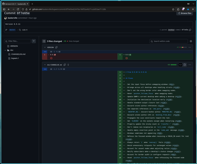The height and width of the screenshot is (164, 197).
Task: Toggle the Firefox sidebar icon
Action: 4,9
